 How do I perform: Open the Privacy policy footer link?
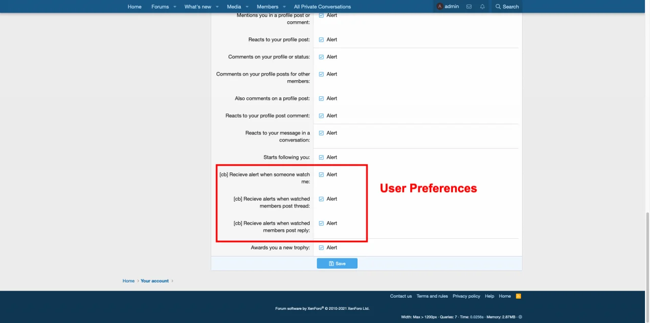pos(466,296)
